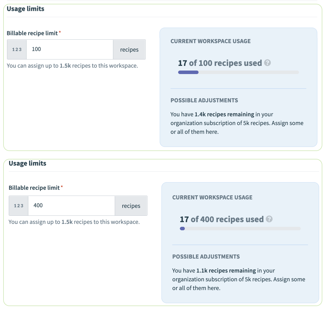Click the 'recipes' unit suffix after 100

pos(129,50)
